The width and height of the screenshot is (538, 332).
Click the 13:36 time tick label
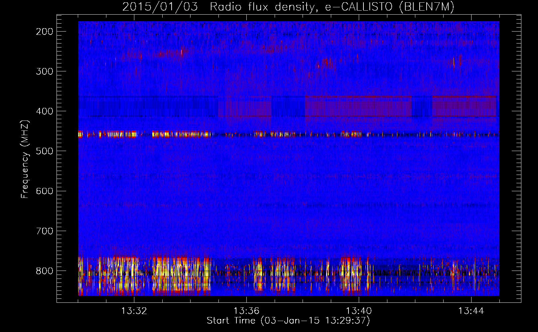(246, 311)
